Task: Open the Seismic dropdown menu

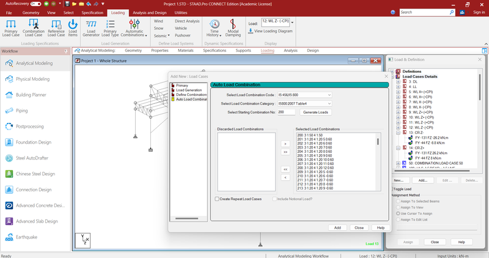Action: click(161, 36)
